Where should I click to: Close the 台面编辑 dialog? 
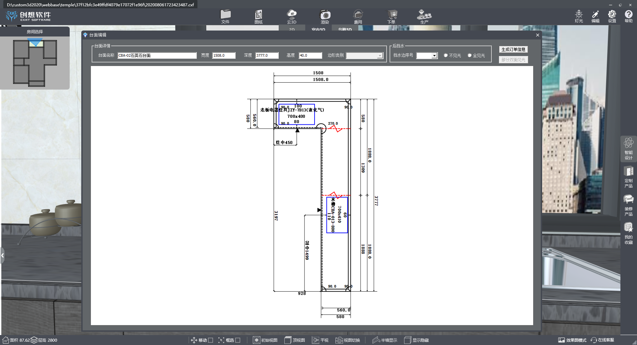point(537,35)
